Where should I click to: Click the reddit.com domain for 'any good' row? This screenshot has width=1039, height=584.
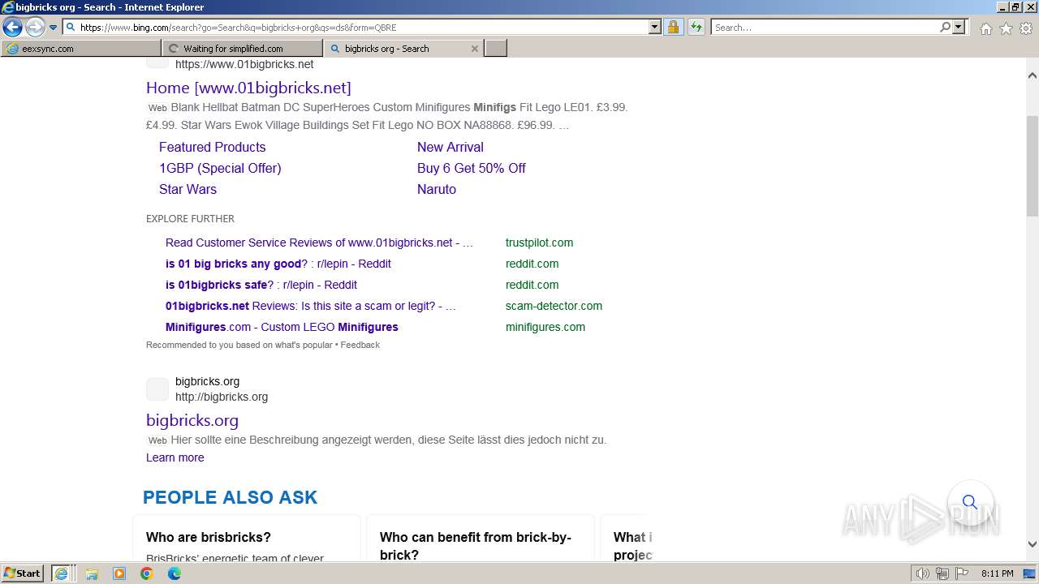[x=532, y=264]
